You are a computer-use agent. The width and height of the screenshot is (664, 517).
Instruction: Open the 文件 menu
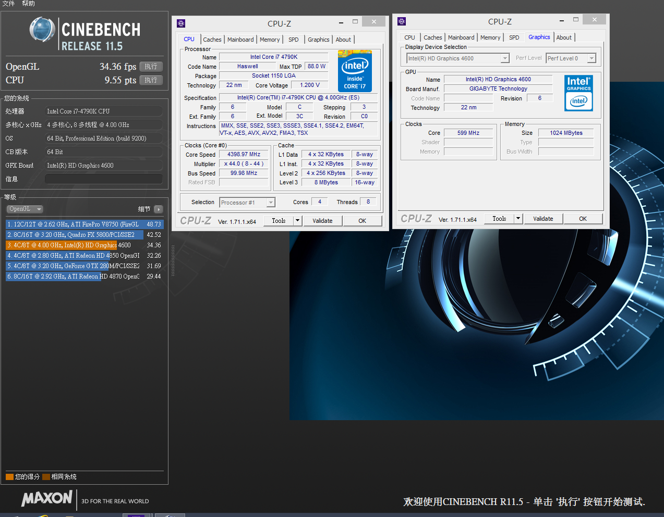(8, 4)
